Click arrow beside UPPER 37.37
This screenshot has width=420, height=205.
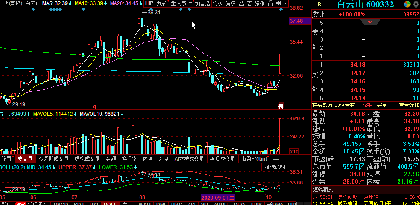[x=94, y=167]
